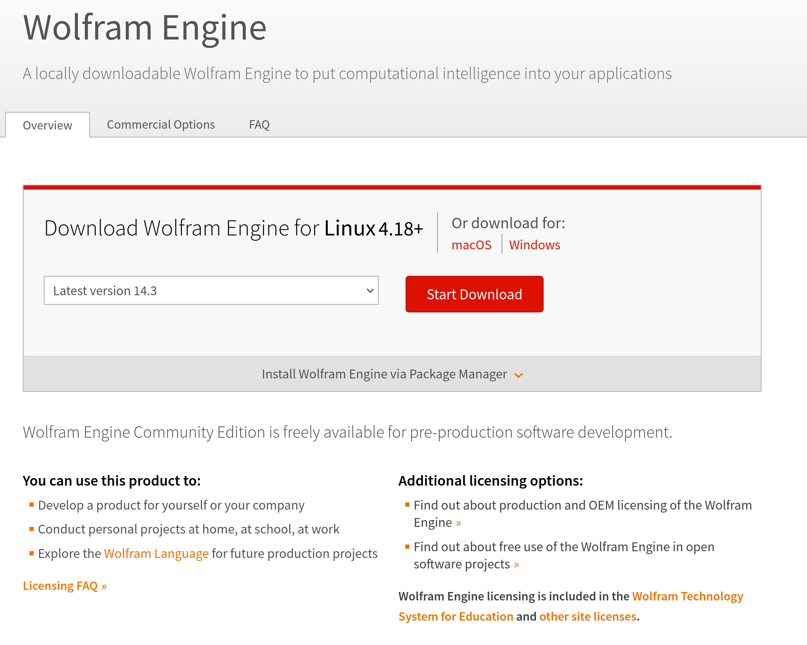Choose the macOS download link
807x645 pixels.
471,245
